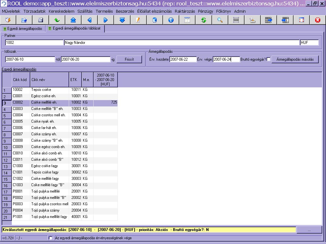326x244 pixels.
Task: Open the Kereskedelem menu
Action: pyautogui.click(x=61, y=11)
